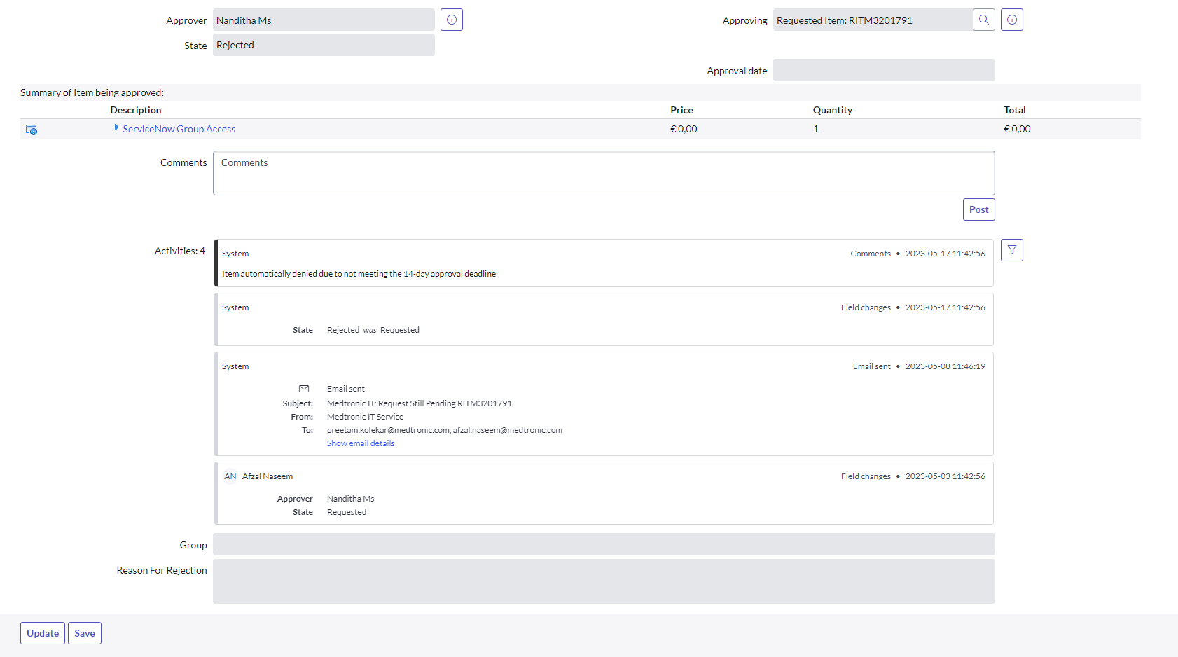1178x657 pixels.
Task: Open Approver record preview info icon
Action: (x=452, y=20)
